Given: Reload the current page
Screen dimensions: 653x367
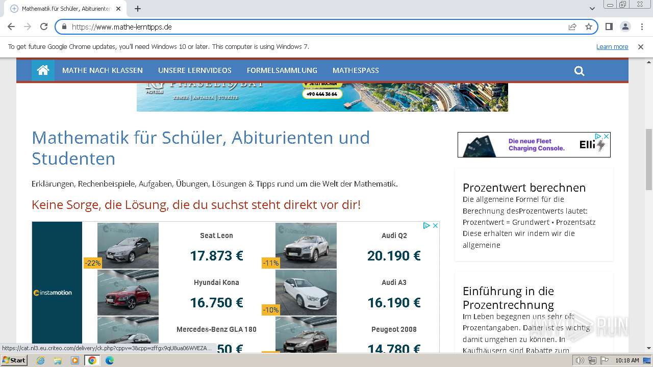Looking at the screenshot, I should (x=44, y=27).
